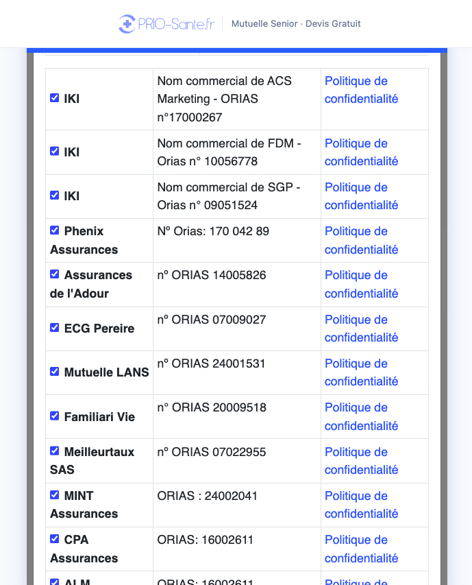
Task: Open Familiari Vie privacy policy link
Action: pyautogui.click(x=361, y=417)
